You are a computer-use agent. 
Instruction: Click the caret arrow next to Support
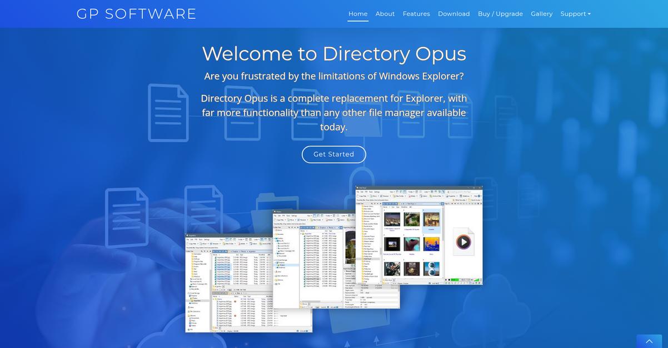pyautogui.click(x=589, y=14)
